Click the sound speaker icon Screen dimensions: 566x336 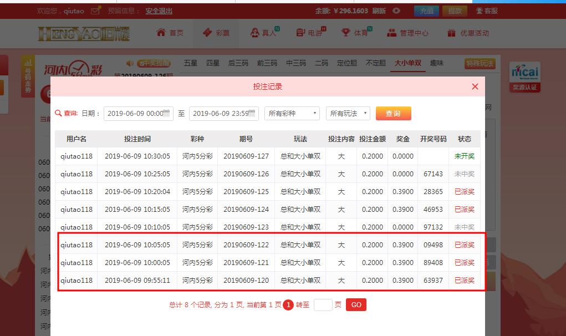(x=130, y=63)
